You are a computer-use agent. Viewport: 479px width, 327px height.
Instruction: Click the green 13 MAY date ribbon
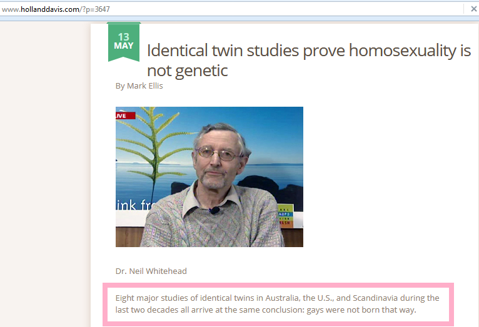point(124,42)
